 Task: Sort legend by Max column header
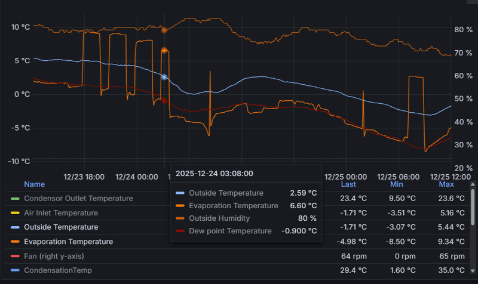tap(446, 184)
